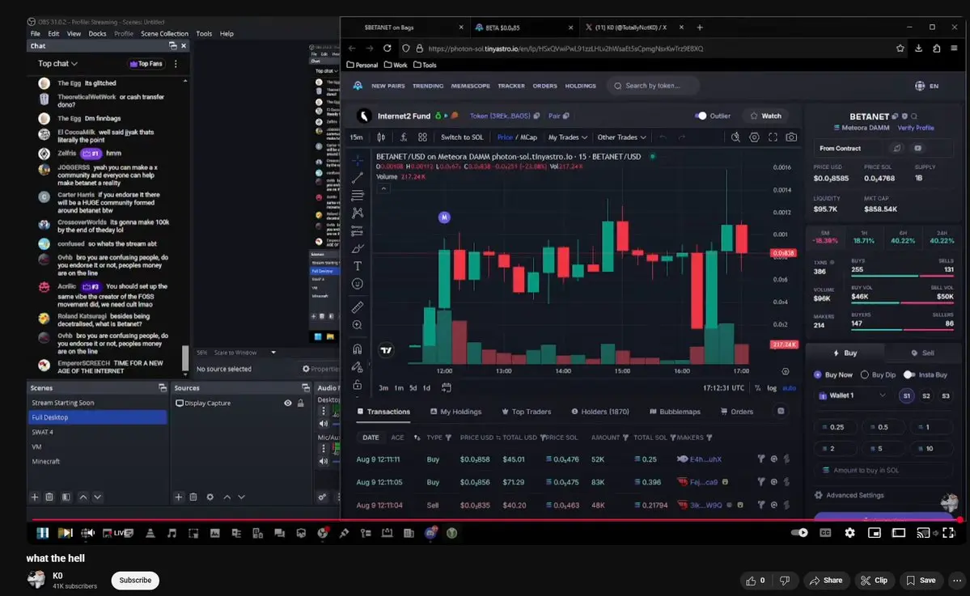Toggle Display Capture lock icon in OBS
The width and height of the screenshot is (970, 596).
(301, 403)
